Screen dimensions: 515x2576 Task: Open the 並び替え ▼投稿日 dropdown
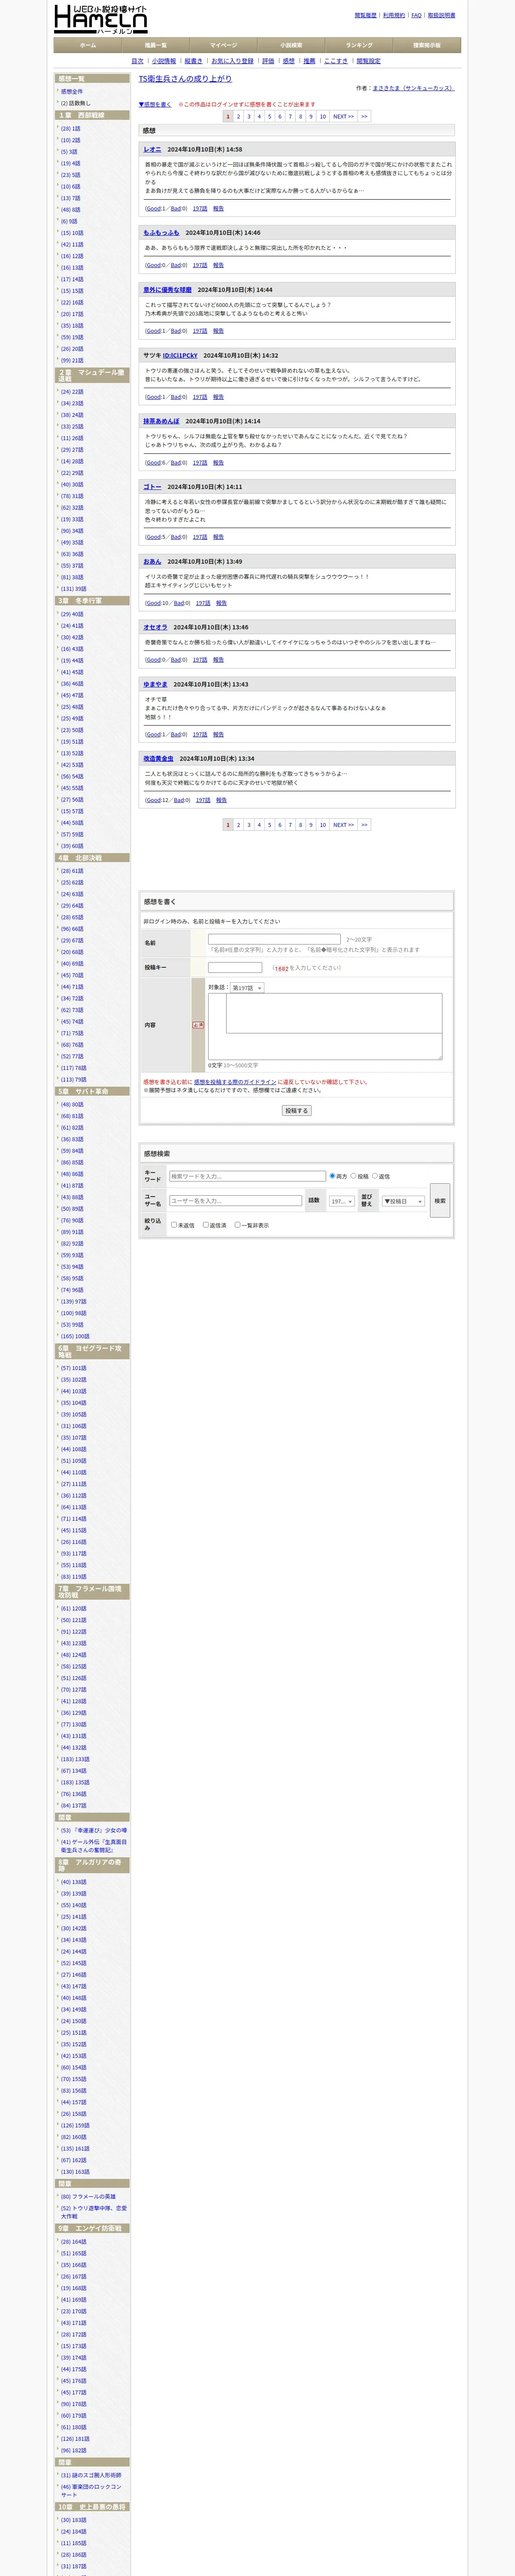403,1201
